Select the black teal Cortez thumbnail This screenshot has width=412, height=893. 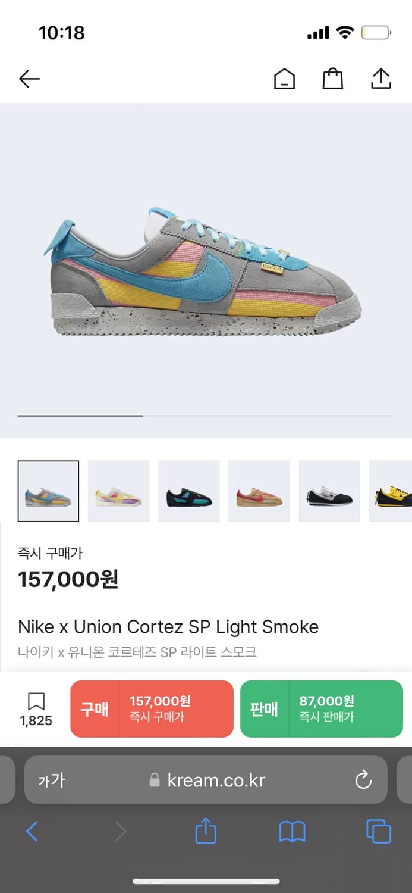pyautogui.click(x=188, y=491)
